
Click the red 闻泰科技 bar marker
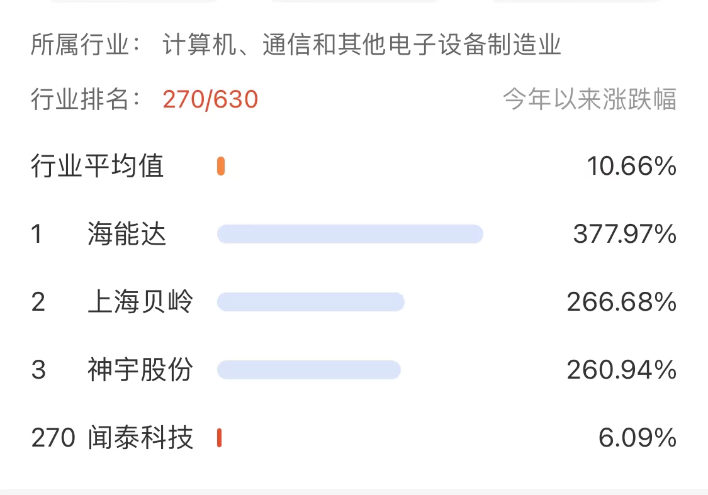[x=220, y=438]
